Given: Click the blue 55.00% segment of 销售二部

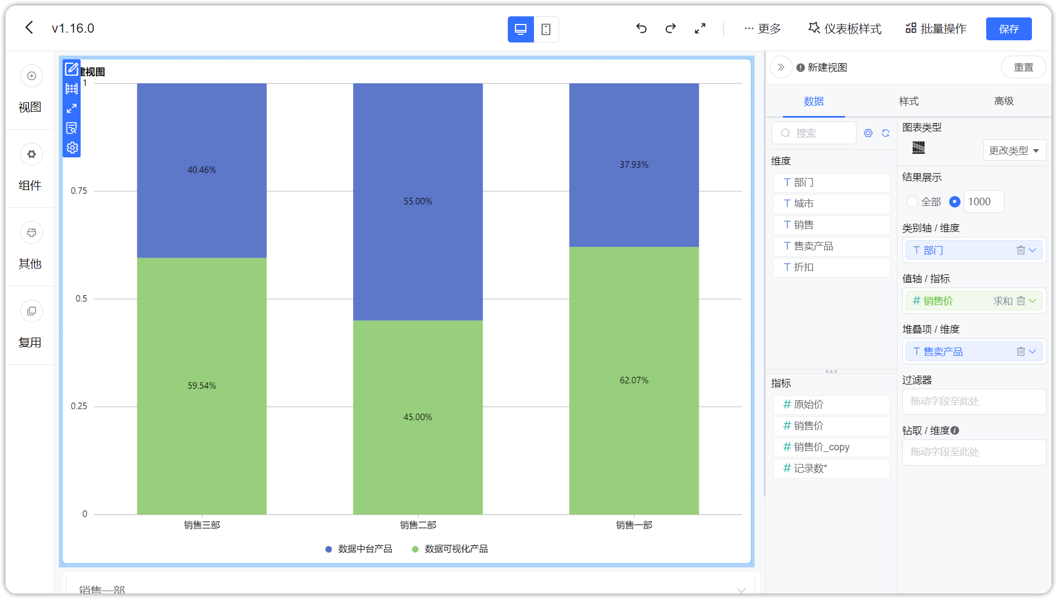Looking at the screenshot, I should 418,201.
